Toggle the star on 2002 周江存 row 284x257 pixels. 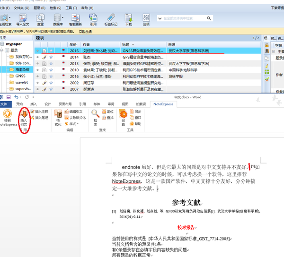(51, 83)
